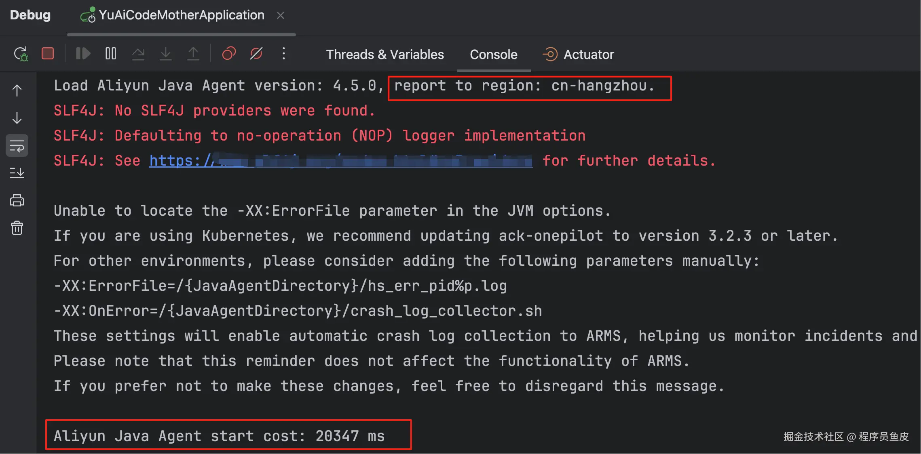Select the Console tab
The image size is (921, 454).
point(493,55)
